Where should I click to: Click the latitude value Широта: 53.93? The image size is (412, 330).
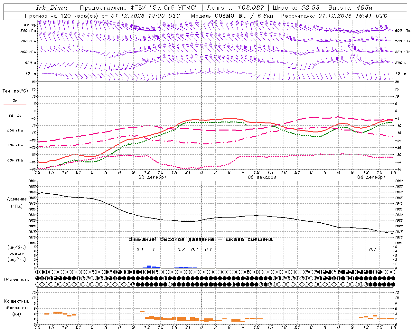click(x=296, y=8)
